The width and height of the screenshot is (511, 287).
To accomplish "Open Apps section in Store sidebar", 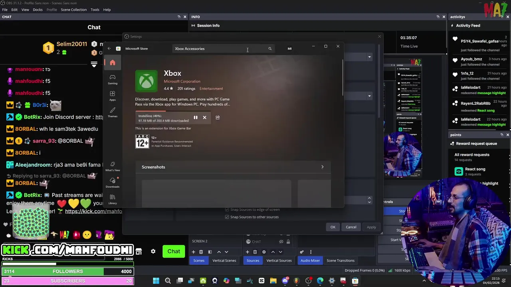I will (113, 96).
